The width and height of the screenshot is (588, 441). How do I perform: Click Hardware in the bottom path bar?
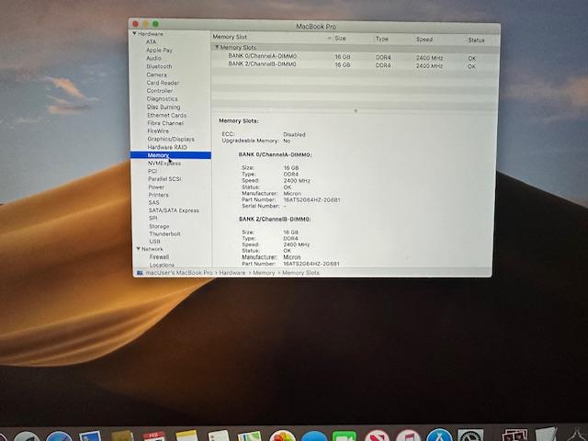(232, 273)
